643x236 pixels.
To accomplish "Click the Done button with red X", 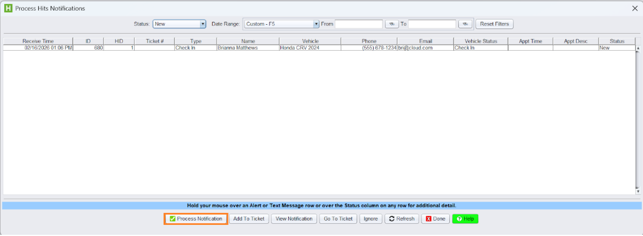I will (x=435, y=219).
